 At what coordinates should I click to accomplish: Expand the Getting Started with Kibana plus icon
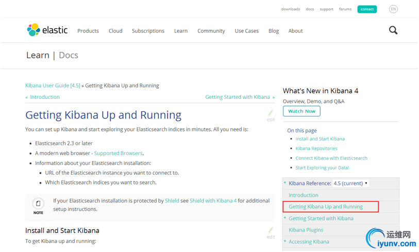tap(285, 218)
